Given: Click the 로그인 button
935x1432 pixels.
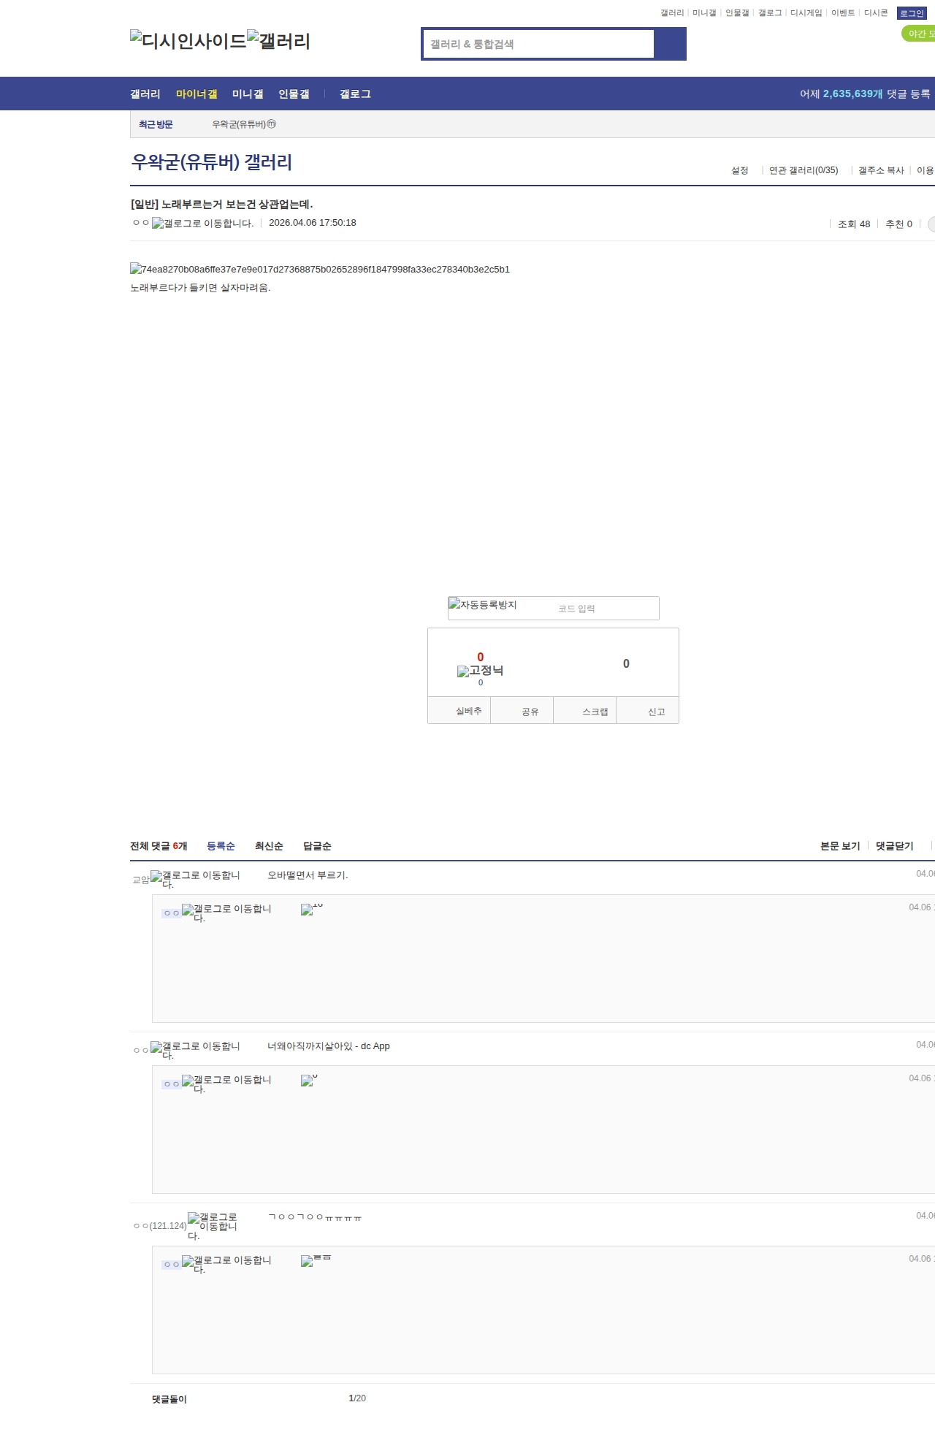Looking at the screenshot, I should click(x=912, y=13).
